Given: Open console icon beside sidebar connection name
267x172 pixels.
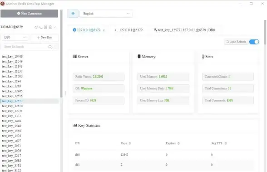Looking at the screenshot, I should [x=40, y=27].
